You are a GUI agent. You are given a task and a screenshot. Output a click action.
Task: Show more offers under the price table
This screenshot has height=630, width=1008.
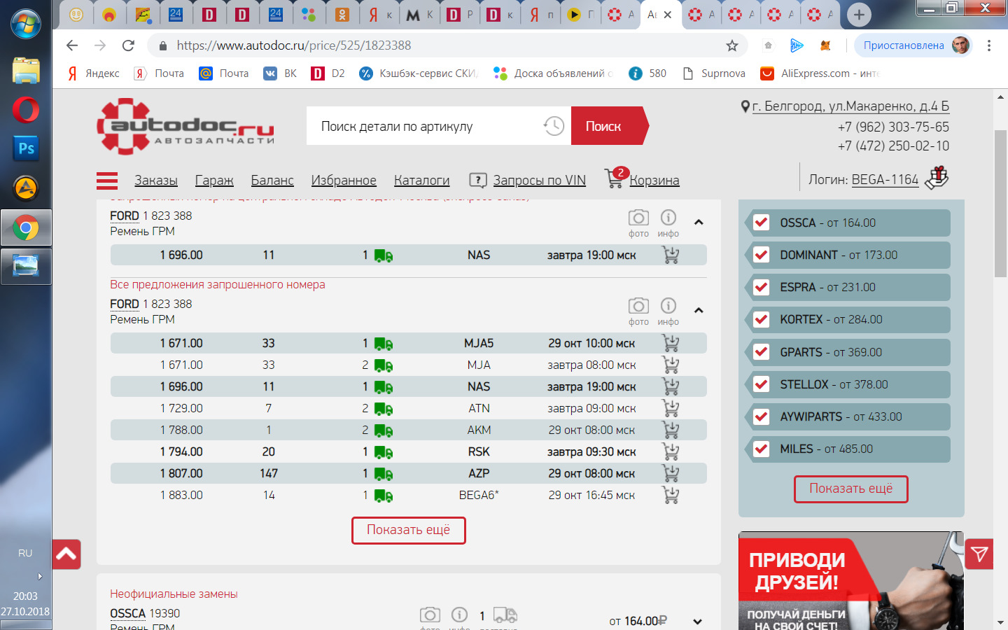409,530
